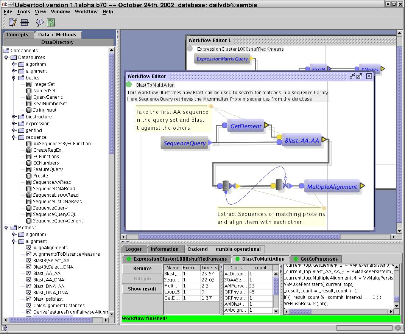Screen dimensions: 405x334
Task: Open the Workflow menu
Action: tap(86, 12)
